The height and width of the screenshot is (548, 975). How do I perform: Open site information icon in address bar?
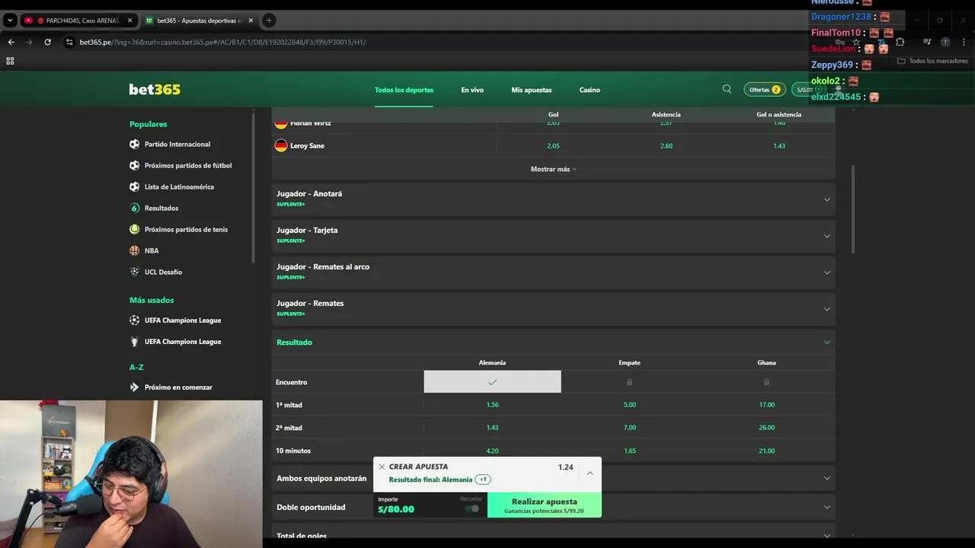point(69,42)
